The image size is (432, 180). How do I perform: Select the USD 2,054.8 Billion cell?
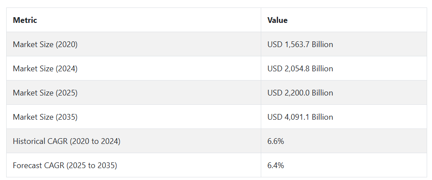pos(344,68)
